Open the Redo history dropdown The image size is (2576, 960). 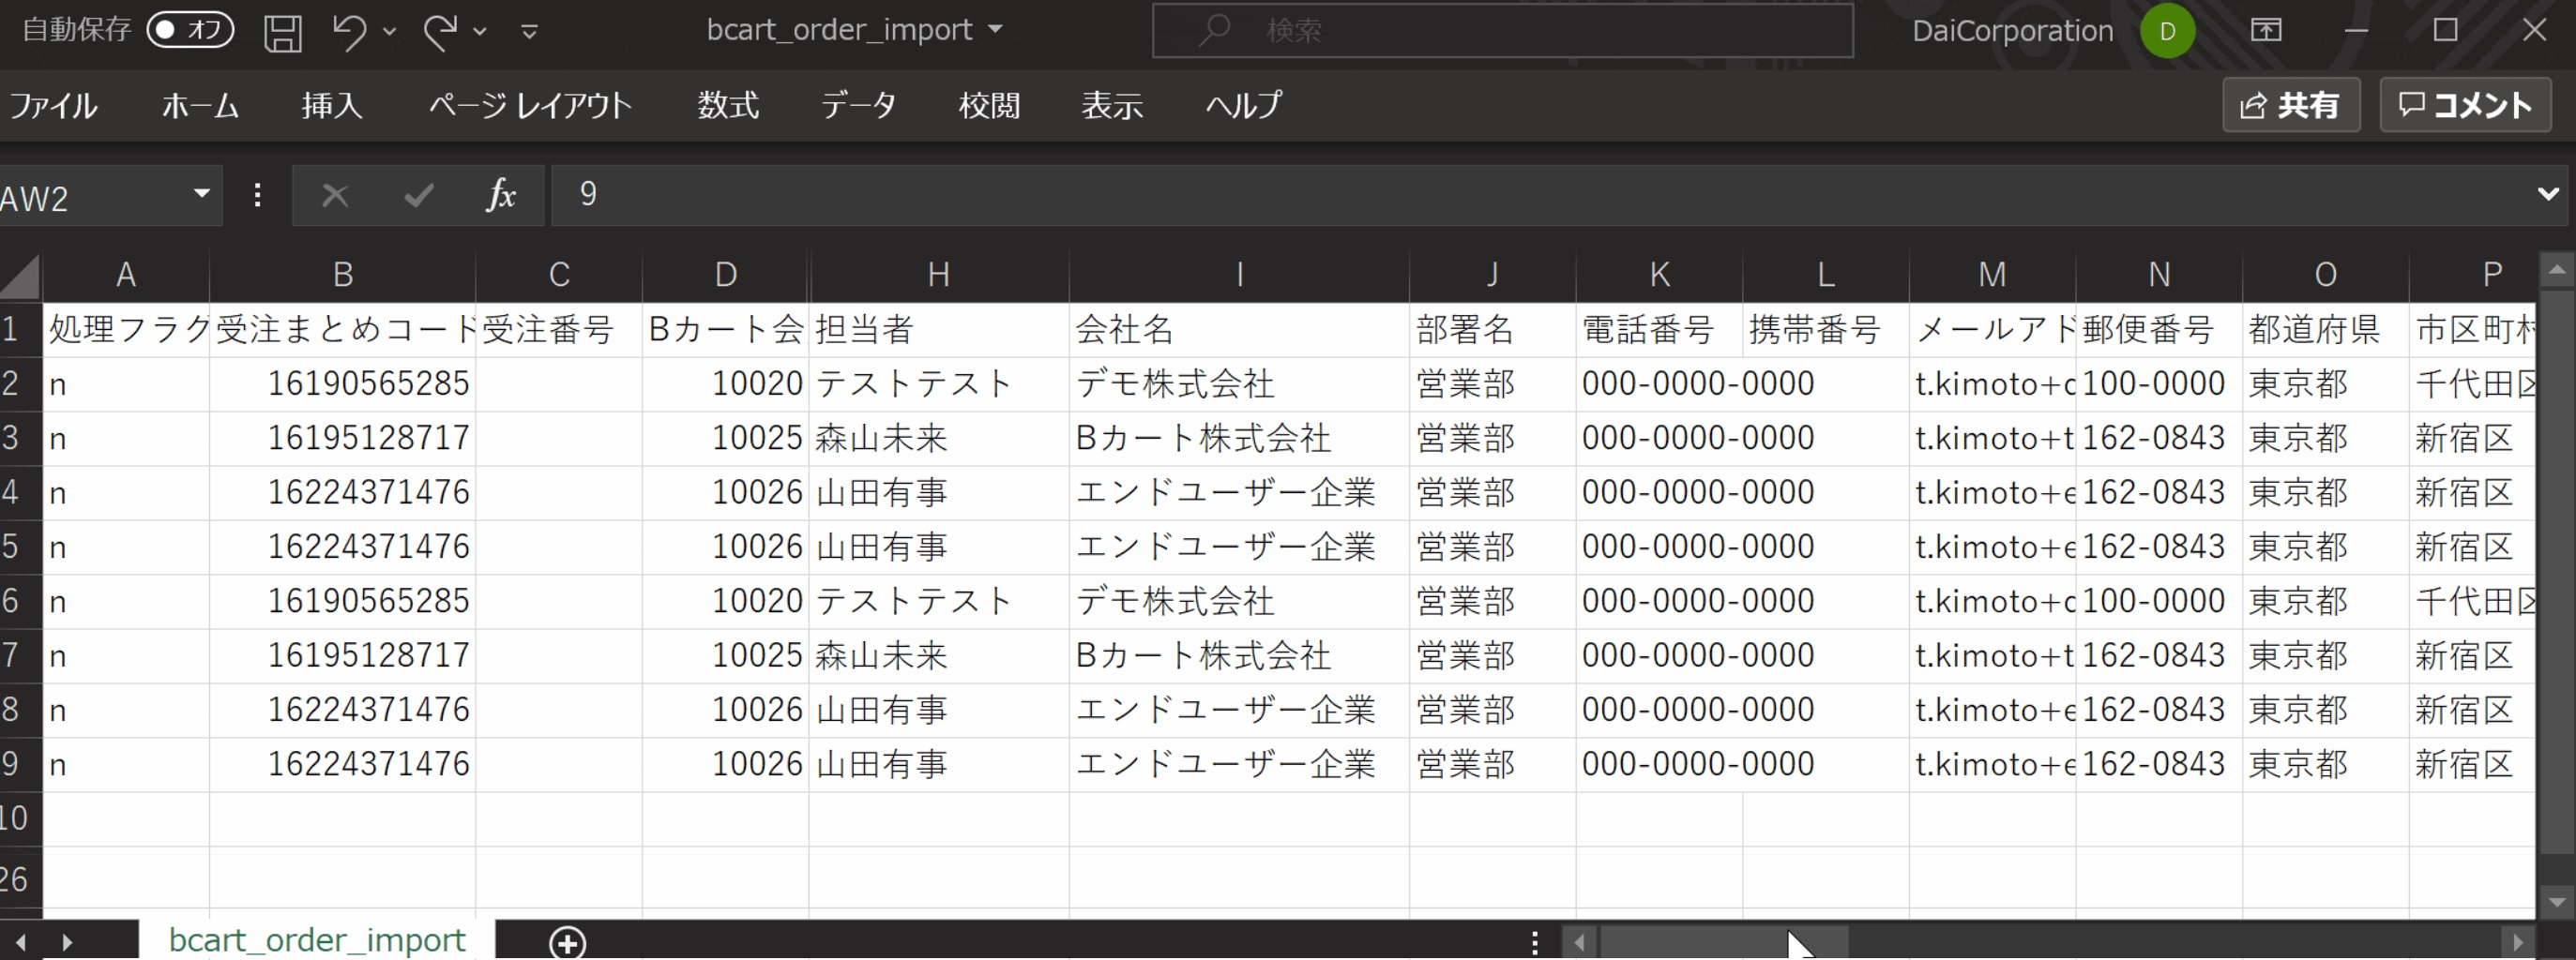[480, 32]
